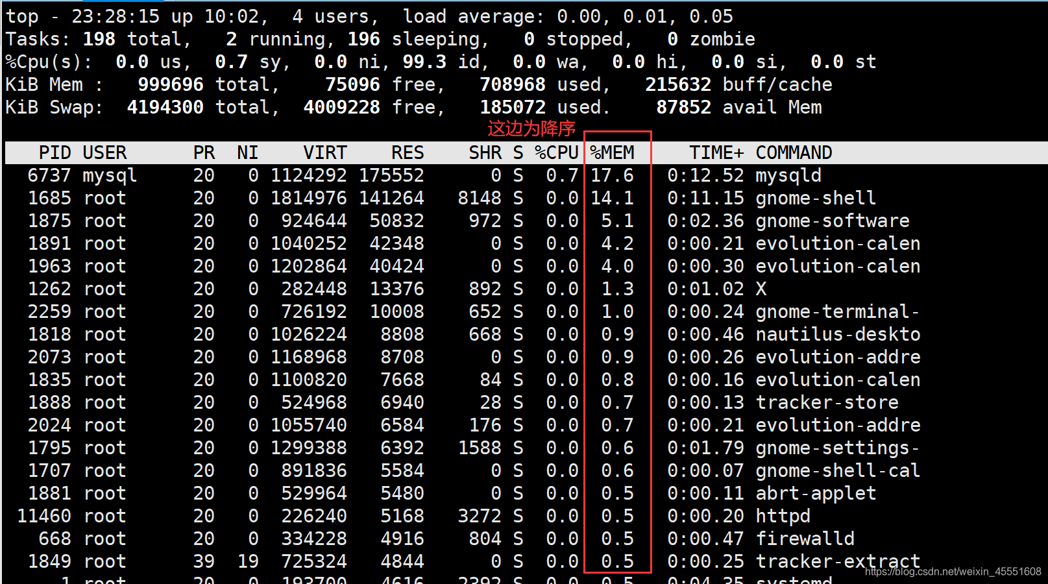This screenshot has width=1048, height=584.
Task: Select the nautilus-deskto process
Action: point(838,334)
